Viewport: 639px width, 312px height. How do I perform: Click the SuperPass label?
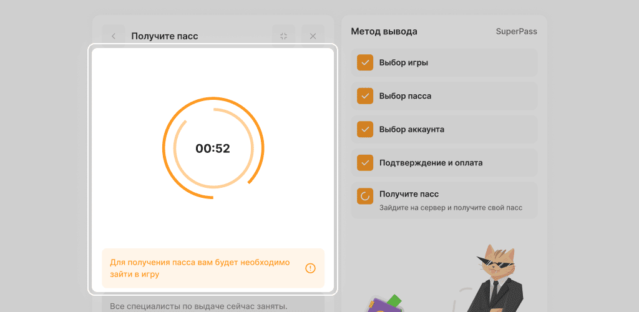[x=516, y=31]
